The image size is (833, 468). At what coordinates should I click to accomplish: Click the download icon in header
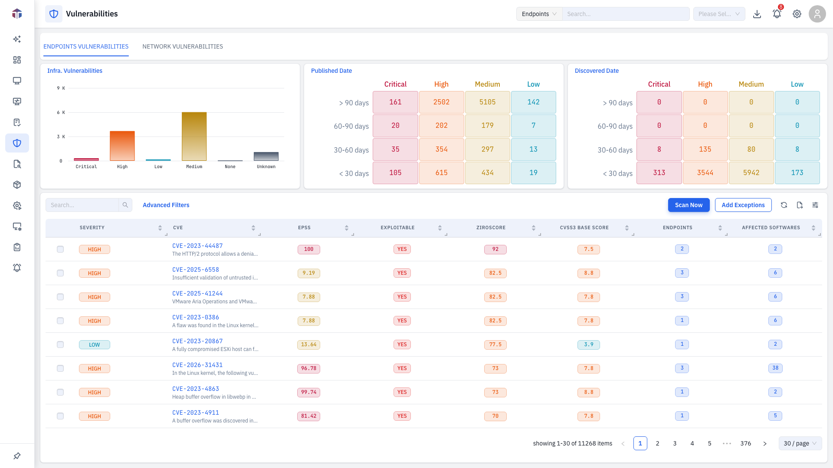(x=757, y=14)
